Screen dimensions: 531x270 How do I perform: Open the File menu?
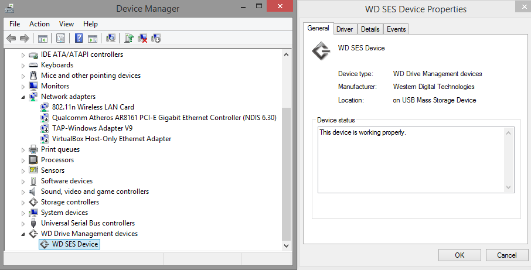15,24
